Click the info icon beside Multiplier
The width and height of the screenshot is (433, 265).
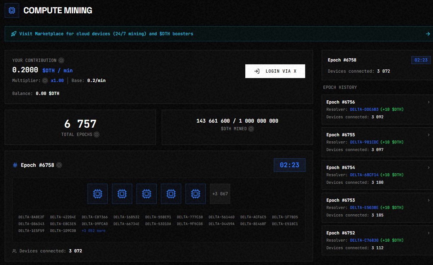[45, 81]
